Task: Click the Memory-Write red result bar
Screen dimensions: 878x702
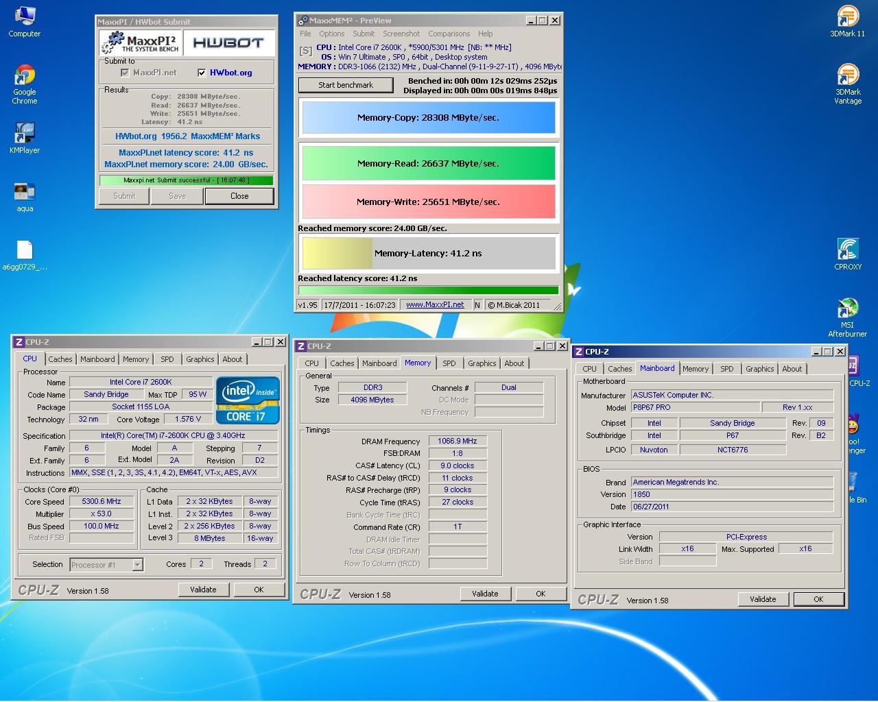Action: pos(429,202)
